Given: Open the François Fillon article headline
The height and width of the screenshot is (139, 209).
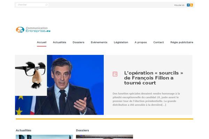Looking at the screenshot, I should (154, 78).
